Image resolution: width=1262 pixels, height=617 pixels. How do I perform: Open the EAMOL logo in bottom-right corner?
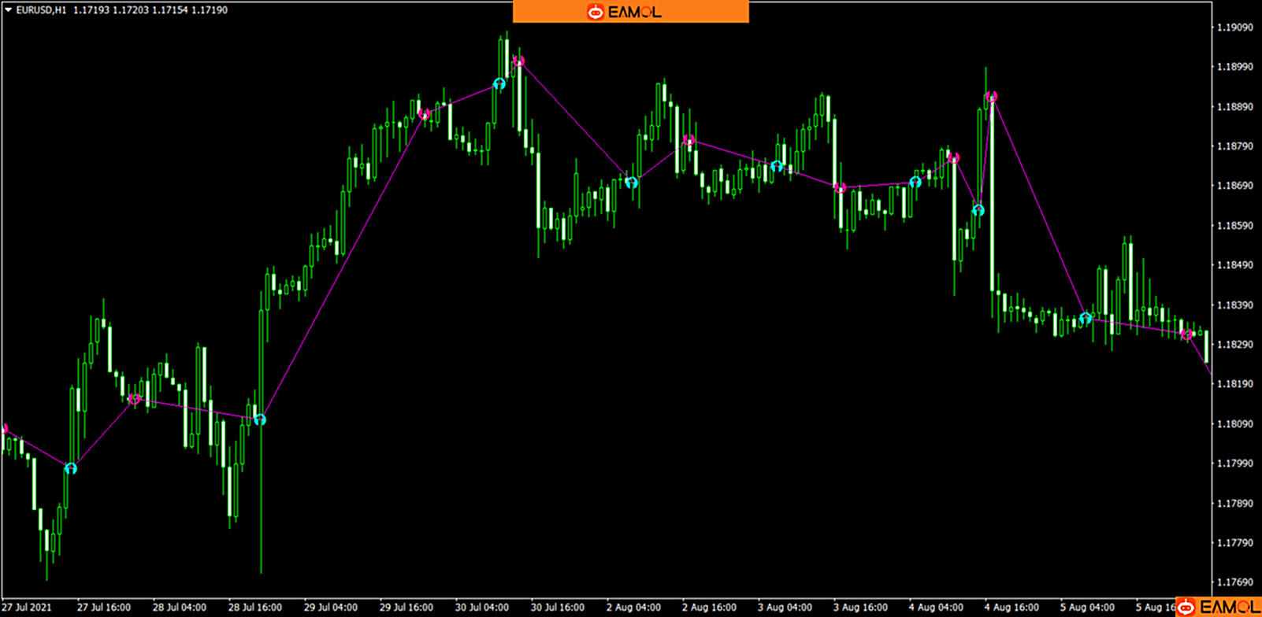(x=1218, y=607)
